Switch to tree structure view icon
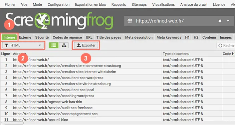This screenshot has width=235, height=125. click(64, 45)
